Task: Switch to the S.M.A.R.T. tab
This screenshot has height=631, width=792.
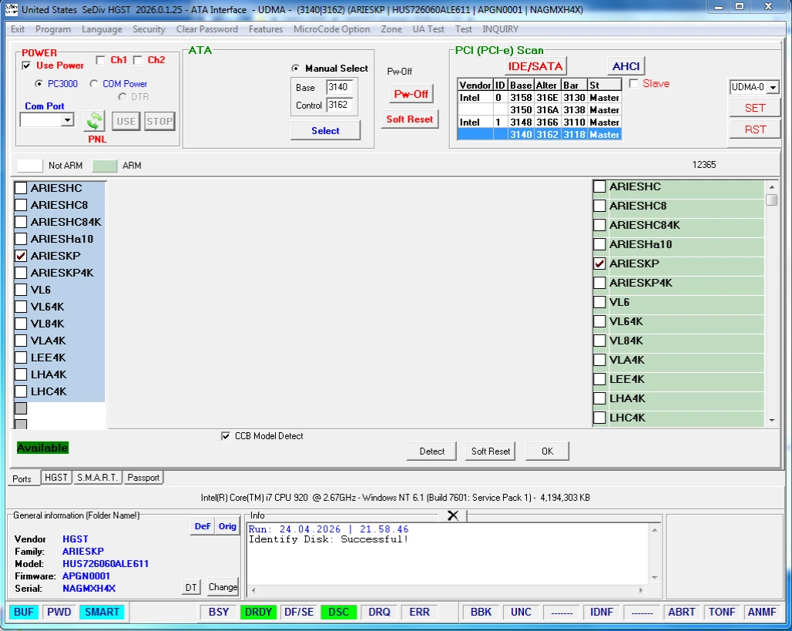Action: 97,478
